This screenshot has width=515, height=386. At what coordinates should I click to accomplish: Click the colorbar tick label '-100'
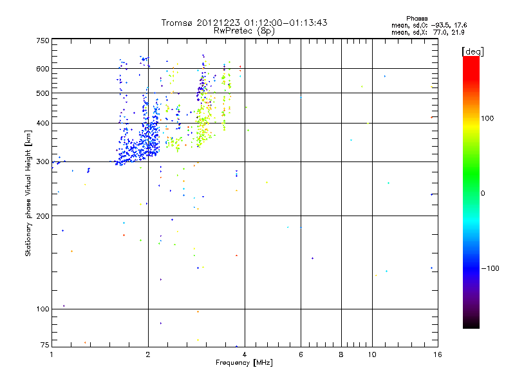coord(490,268)
